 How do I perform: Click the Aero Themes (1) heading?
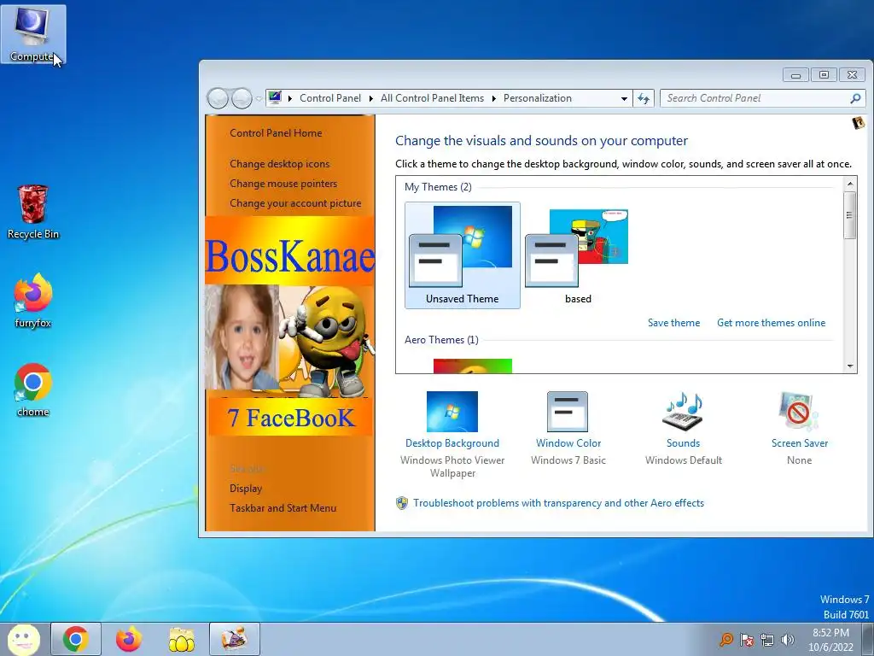441,340
